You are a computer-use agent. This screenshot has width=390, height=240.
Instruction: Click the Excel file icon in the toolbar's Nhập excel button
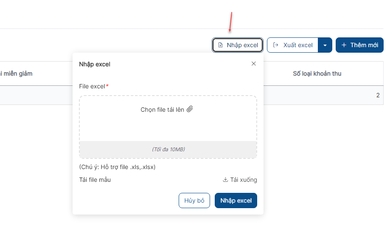pyautogui.click(x=220, y=45)
